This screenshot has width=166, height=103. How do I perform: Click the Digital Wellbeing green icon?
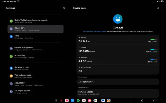click(11, 21)
